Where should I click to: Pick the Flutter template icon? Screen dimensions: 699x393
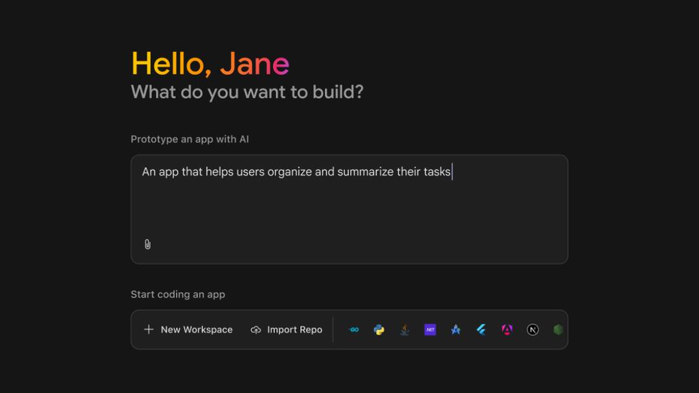tap(482, 330)
